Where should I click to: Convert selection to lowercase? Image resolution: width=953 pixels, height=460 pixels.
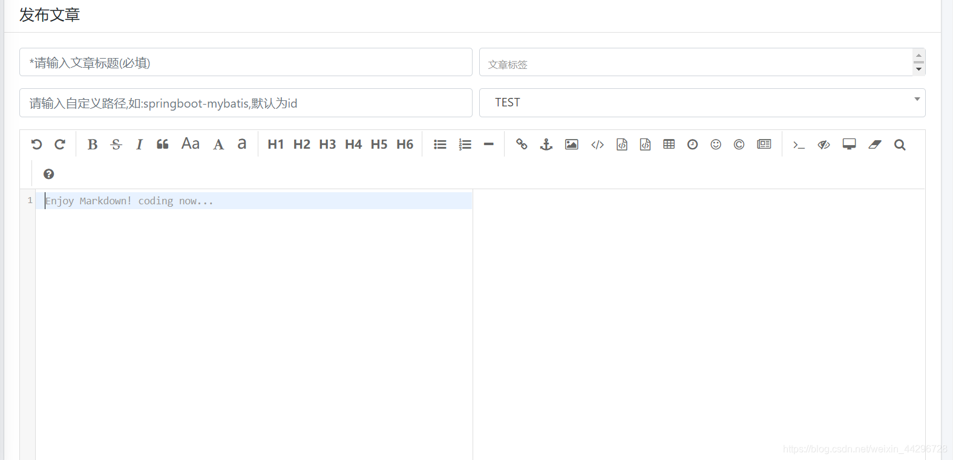242,144
